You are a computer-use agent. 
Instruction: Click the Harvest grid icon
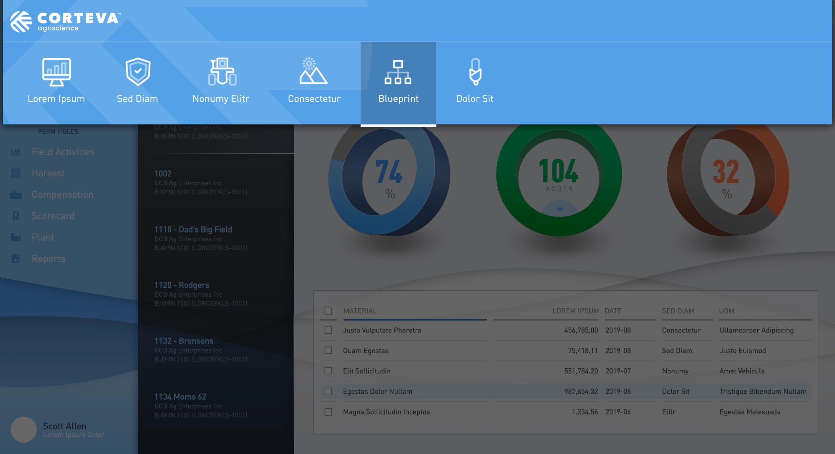click(16, 173)
